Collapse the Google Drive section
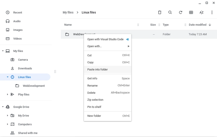The image size is (217, 137). tap(3, 107)
